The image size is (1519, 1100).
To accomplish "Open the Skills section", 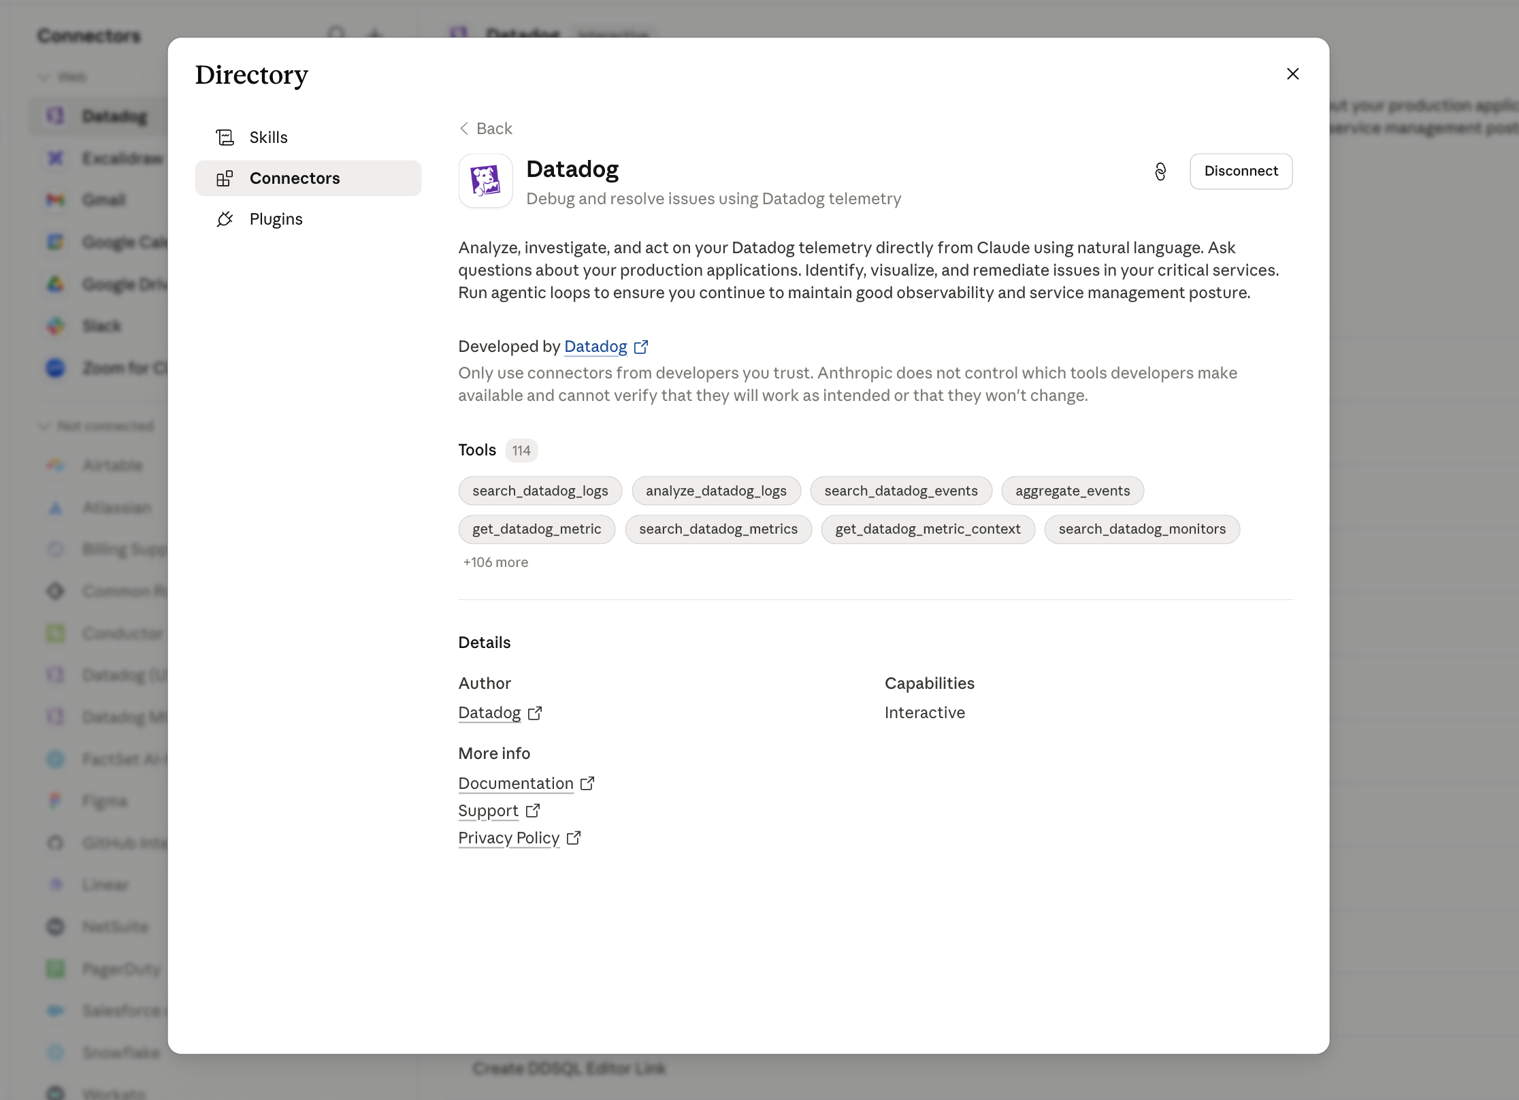I will pos(308,137).
